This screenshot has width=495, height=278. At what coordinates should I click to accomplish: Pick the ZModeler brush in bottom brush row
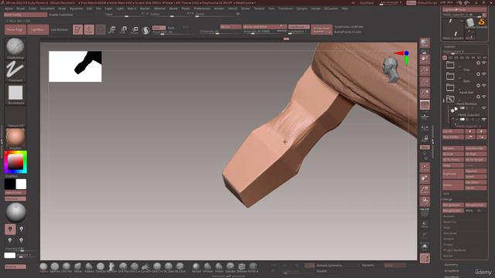pyautogui.click(x=242, y=267)
